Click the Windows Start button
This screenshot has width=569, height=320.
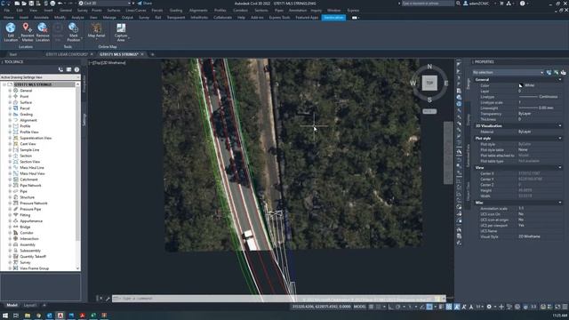(x=5, y=316)
